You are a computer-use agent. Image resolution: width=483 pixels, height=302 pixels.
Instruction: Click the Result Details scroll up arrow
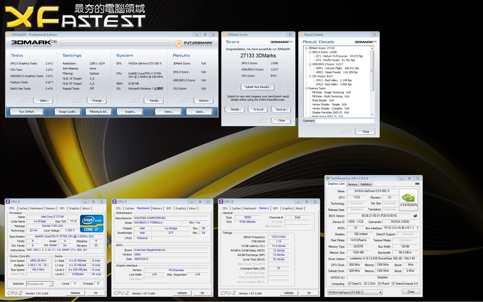click(x=372, y=48)
